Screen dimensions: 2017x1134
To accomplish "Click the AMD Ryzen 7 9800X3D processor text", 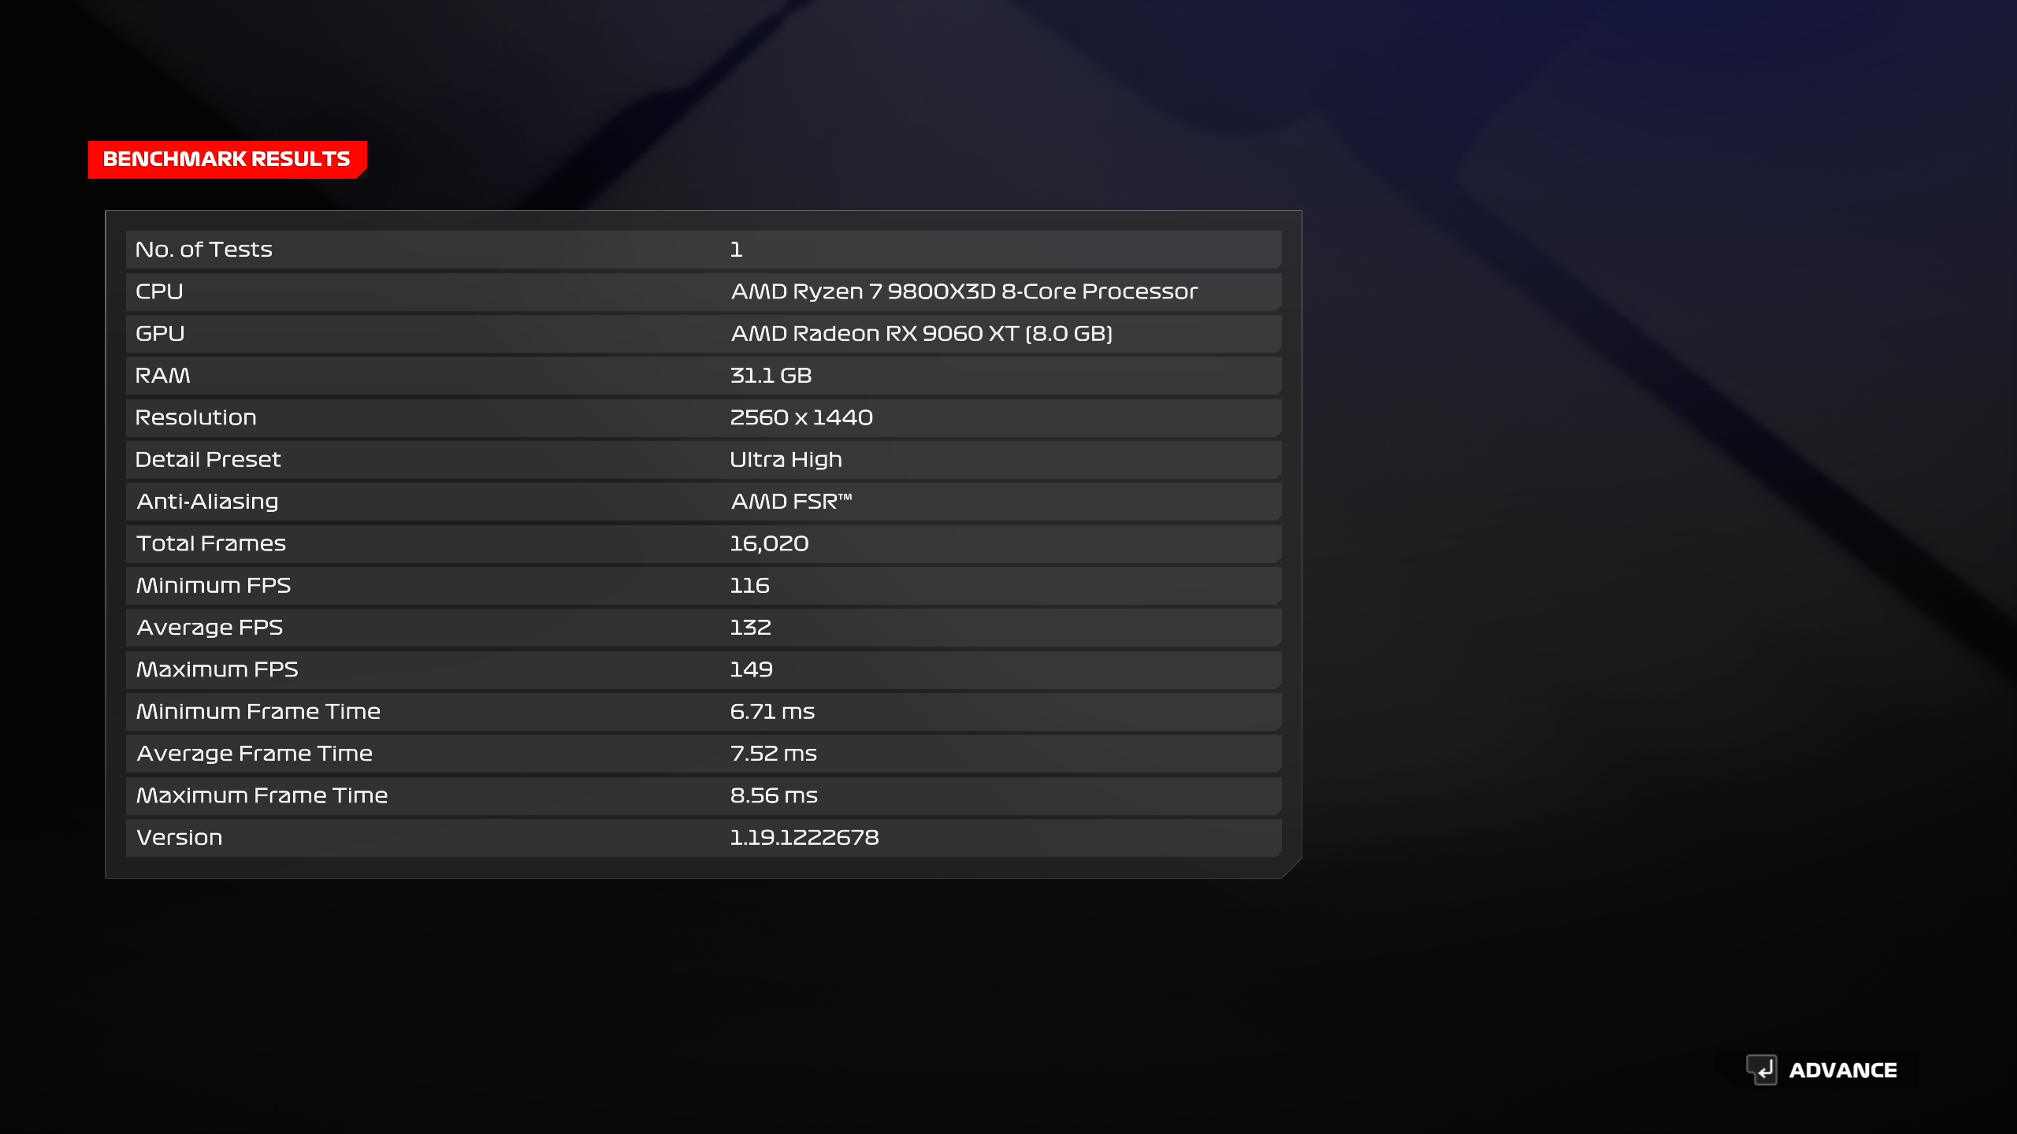I will 964,291.
